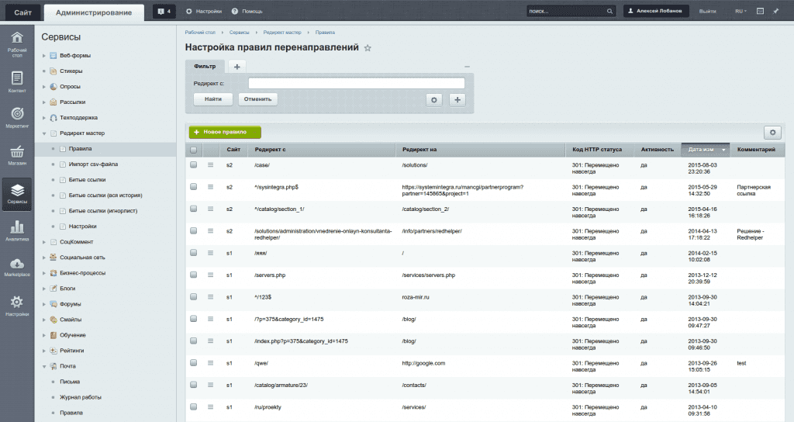The width and height of the screenshot is (794, 422).
Task: Open table settings gear icon
Action: (772, 132)
